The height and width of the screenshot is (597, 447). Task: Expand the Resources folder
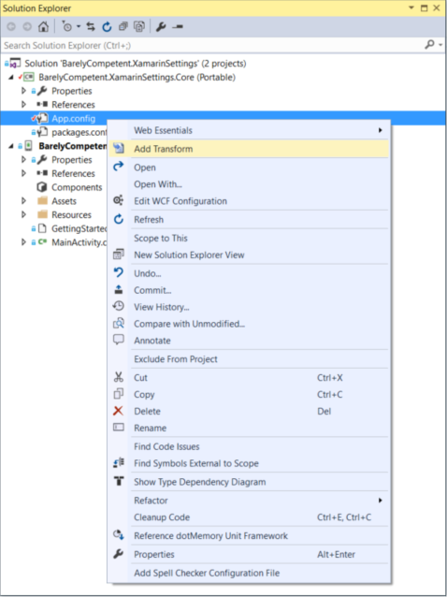tap(23, 214)
